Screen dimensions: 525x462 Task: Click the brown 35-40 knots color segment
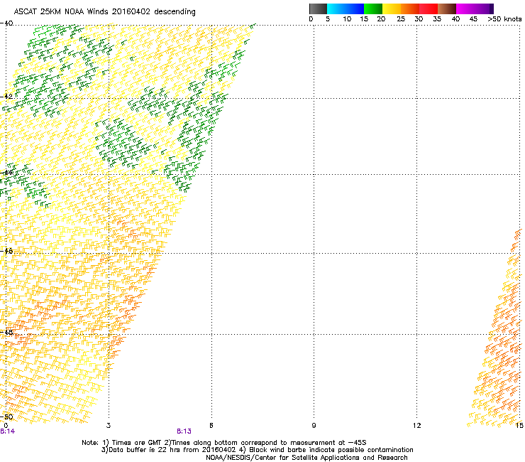[x=447, y=9]
